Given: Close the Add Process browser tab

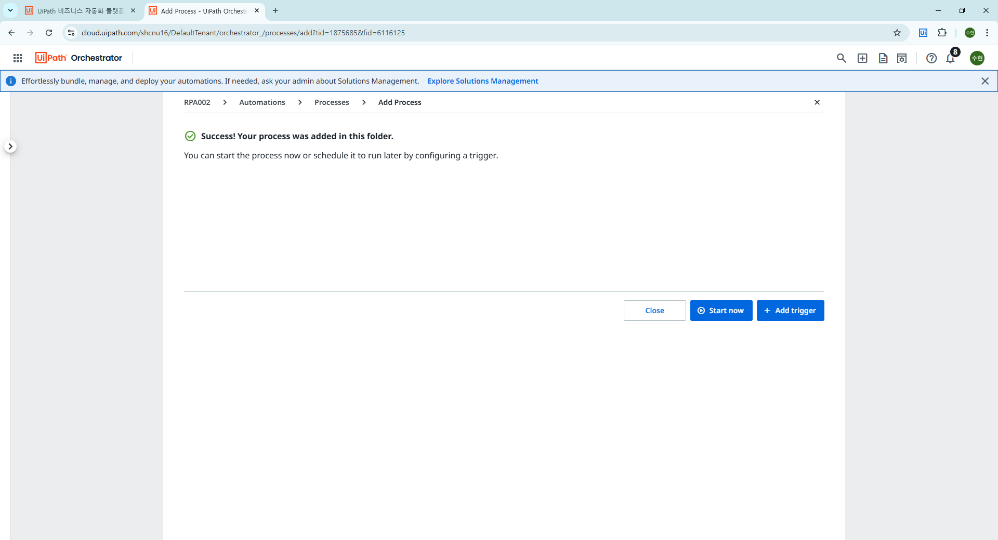Looking at the screenshot, I should coord(257,10).
